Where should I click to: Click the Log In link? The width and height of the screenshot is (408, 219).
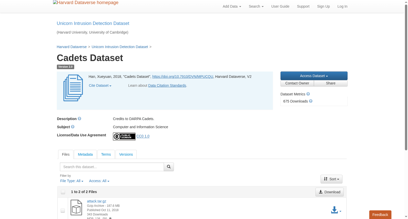pyautogui.click(x=342, y=6)
